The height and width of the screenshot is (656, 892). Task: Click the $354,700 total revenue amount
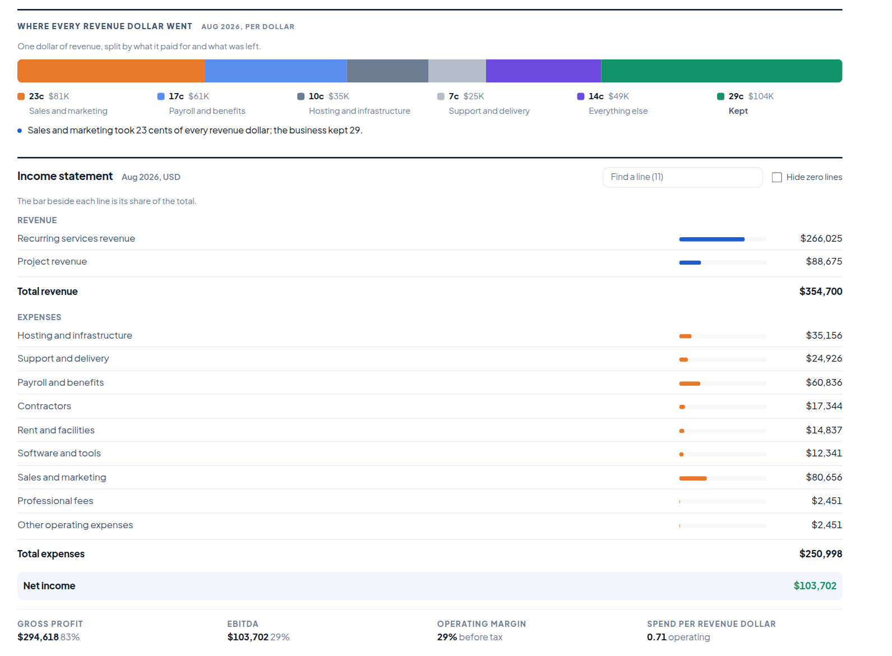(x=821, y=292)
